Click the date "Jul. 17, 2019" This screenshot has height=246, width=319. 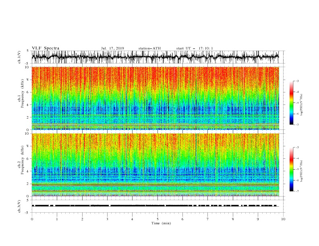click(x=112, y=48)
